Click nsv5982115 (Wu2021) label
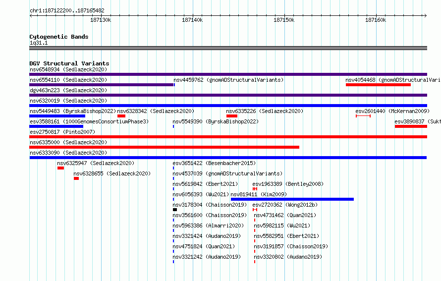The width and height of the screenshot is (441, 281). click(282, 225)
